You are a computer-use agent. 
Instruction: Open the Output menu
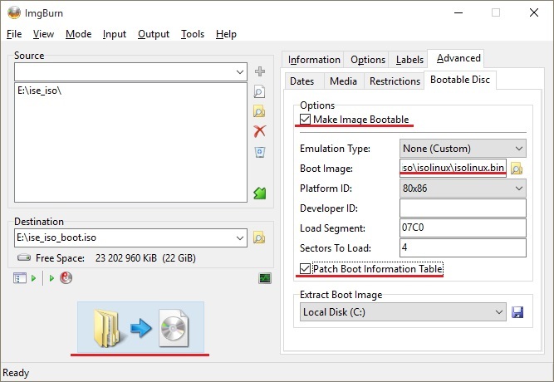154,34
